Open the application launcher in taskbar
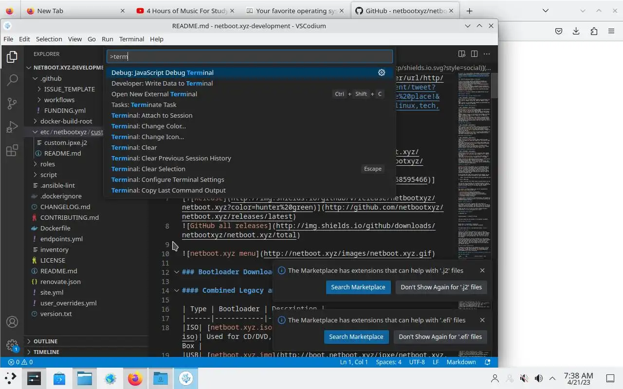The width and height of the screenshot is (623, 389). [10, 378]
